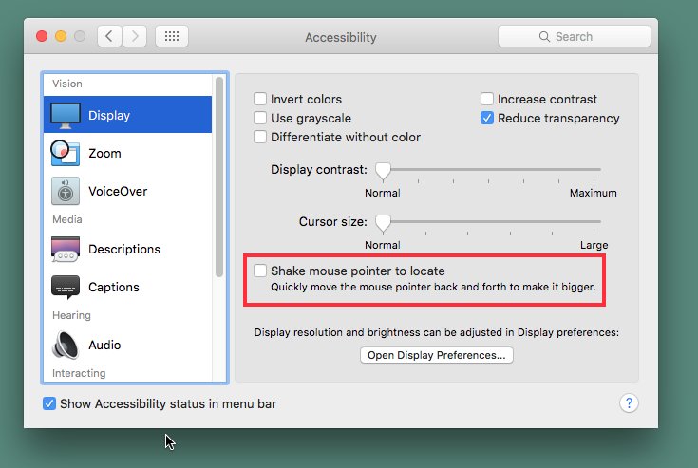Click the Normal label under Display contrast
Viewport: 698px width, 468px height.
[x=383, y=193]
